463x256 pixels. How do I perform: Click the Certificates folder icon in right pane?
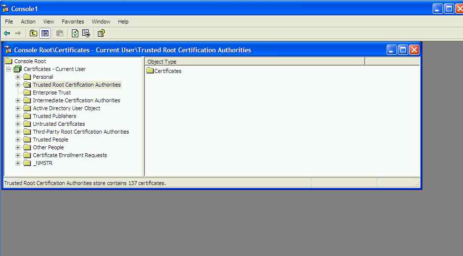point(150,70)
